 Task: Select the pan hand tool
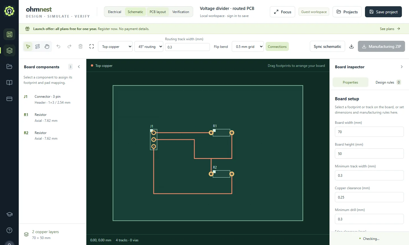(47, 46)
